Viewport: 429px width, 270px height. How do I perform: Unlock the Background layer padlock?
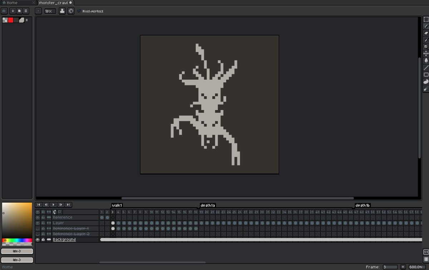coord(43,239)
